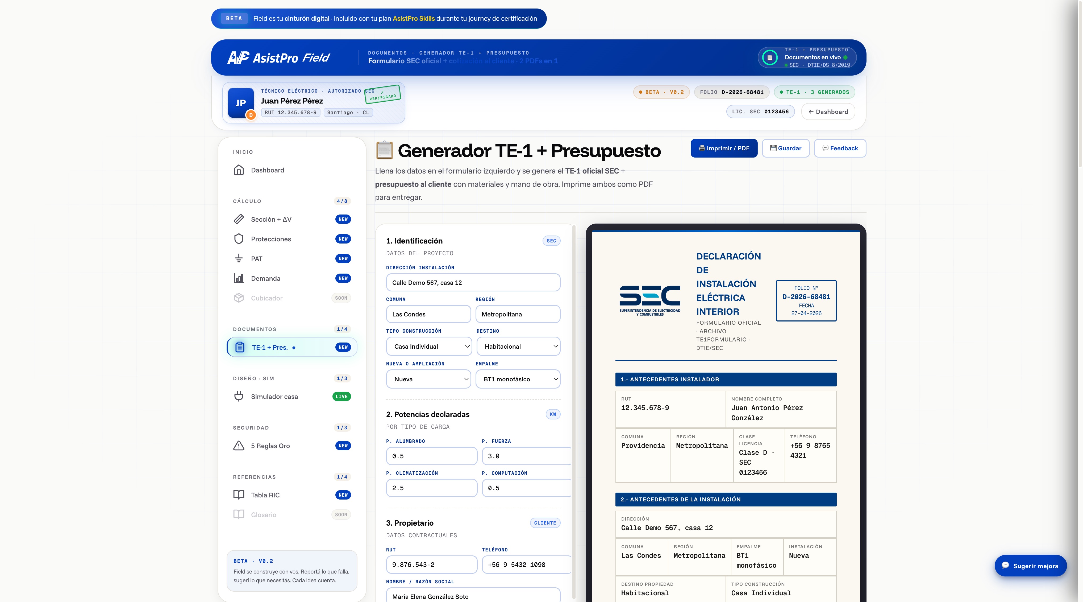Click the Demanda bar chart icon
1083x602 pixels.
(239, 278)
